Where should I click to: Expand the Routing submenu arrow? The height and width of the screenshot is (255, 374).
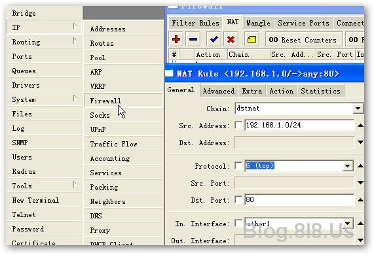point(75,41)
